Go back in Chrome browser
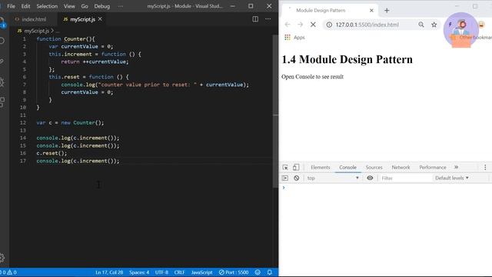The height and width of the screenshot is (277, 492). (x=288, y=25)
